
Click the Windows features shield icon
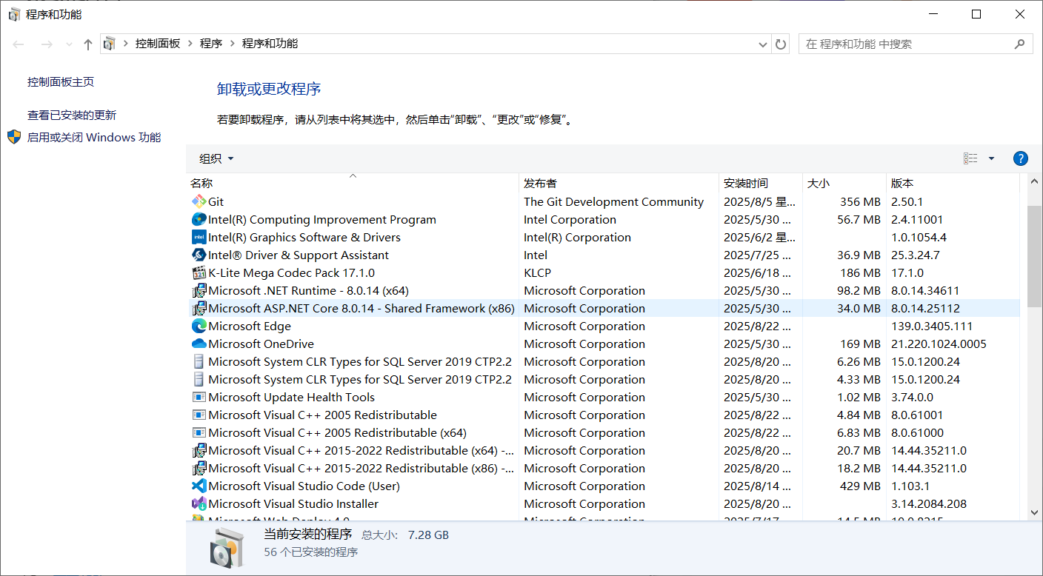point(14,137)
